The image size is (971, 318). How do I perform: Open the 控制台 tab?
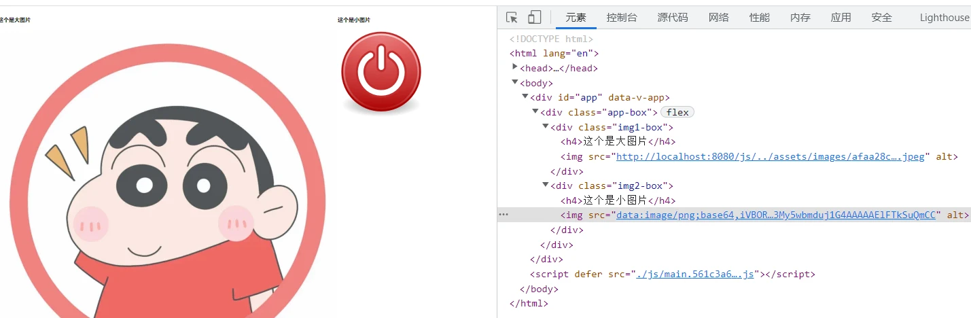(x=622, y=18)
